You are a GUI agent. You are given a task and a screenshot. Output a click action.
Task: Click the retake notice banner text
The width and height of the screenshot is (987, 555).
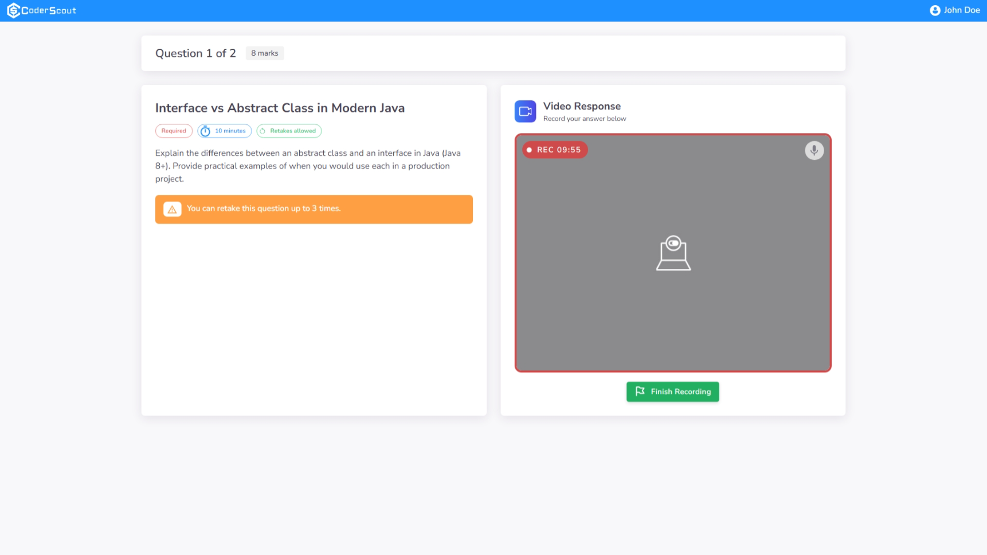coord(264,209)
